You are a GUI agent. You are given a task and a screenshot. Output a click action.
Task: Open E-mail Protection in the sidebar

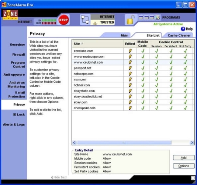[x=17, y=95]
